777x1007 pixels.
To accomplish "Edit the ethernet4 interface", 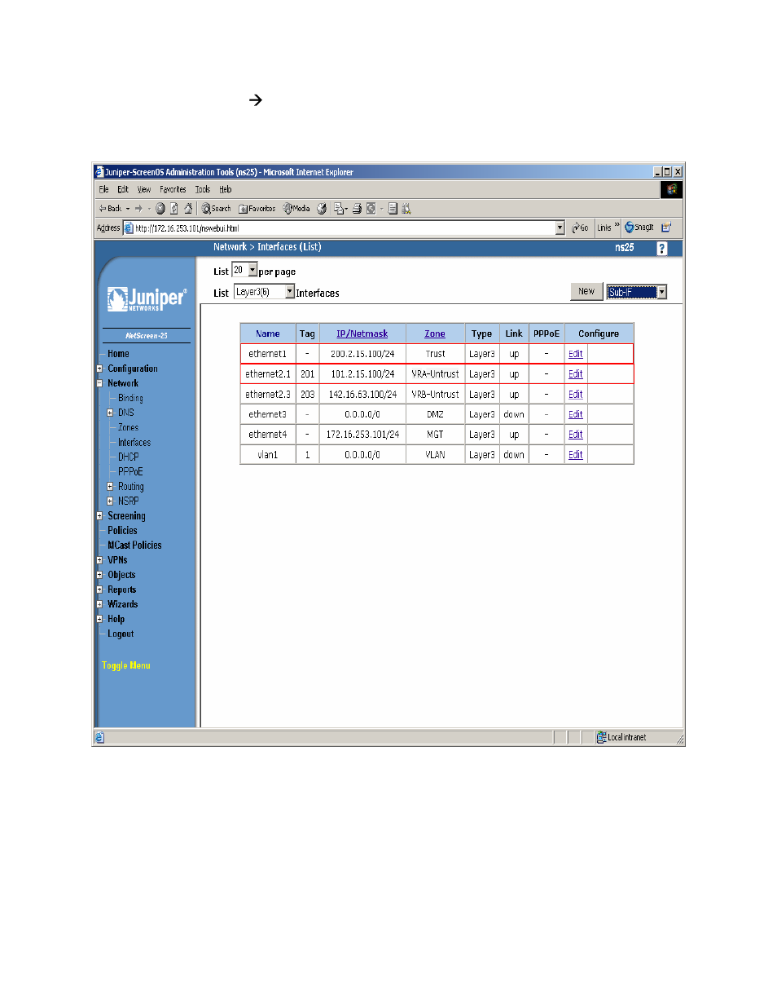I will [576, 435].
